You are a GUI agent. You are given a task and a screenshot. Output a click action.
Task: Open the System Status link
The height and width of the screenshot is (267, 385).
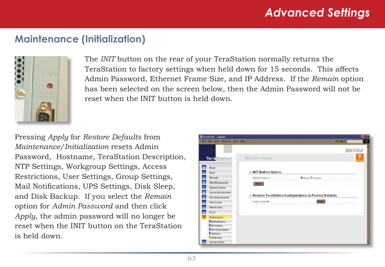[217, 242]
